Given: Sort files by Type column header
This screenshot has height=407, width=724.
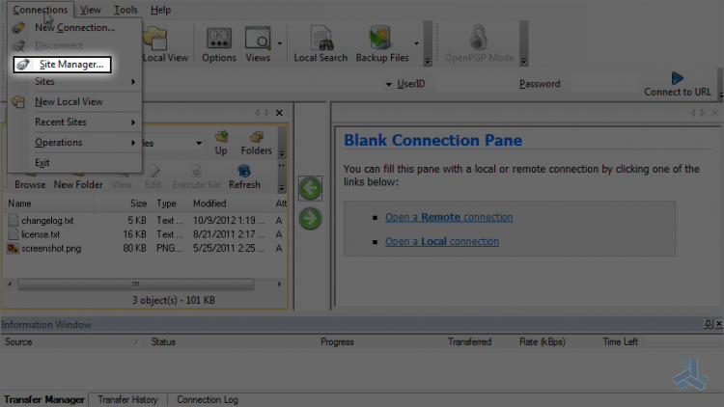Looking at the screenshot, I should 169,203.
